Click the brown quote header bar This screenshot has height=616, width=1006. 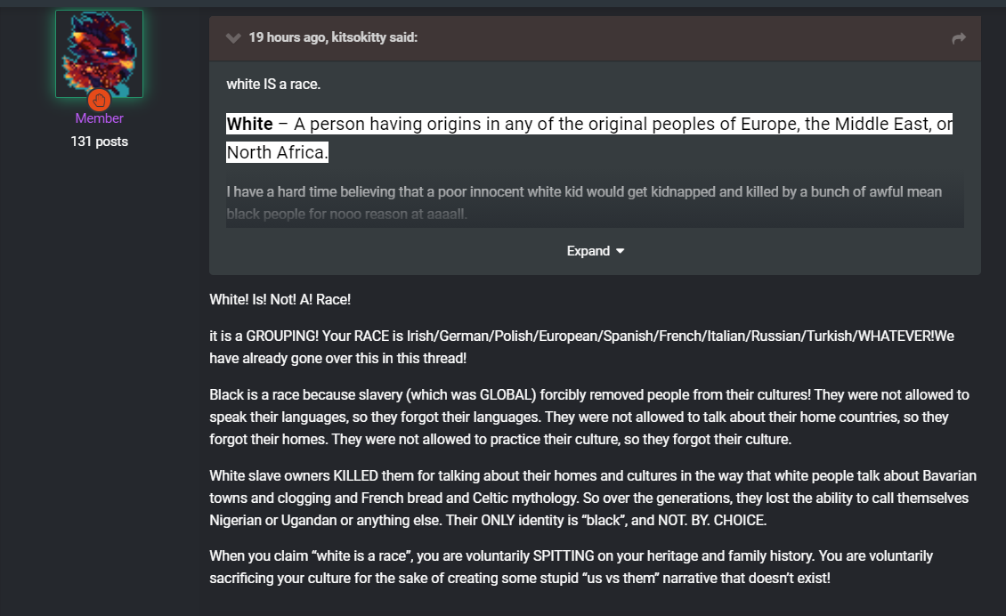click(x=595, y=38)
